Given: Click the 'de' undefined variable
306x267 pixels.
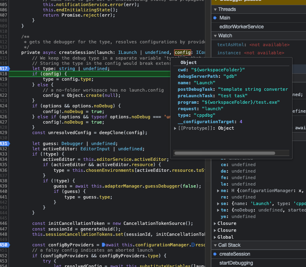Looking at the screenshot, I should (x=238, y=171).
